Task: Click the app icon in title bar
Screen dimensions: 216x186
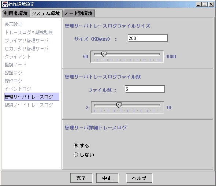Action: click(x=4, y=4)
